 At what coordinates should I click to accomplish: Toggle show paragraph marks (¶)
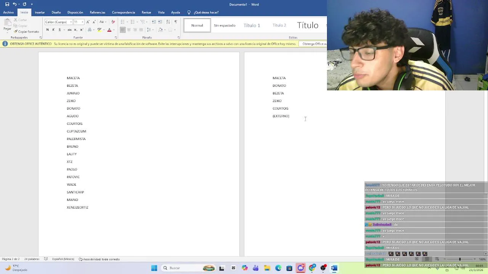(176, 22)
